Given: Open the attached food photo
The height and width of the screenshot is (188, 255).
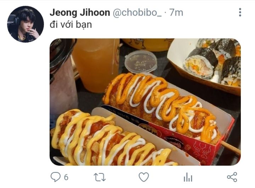Looking at the screenshot, I should [145, 102].
